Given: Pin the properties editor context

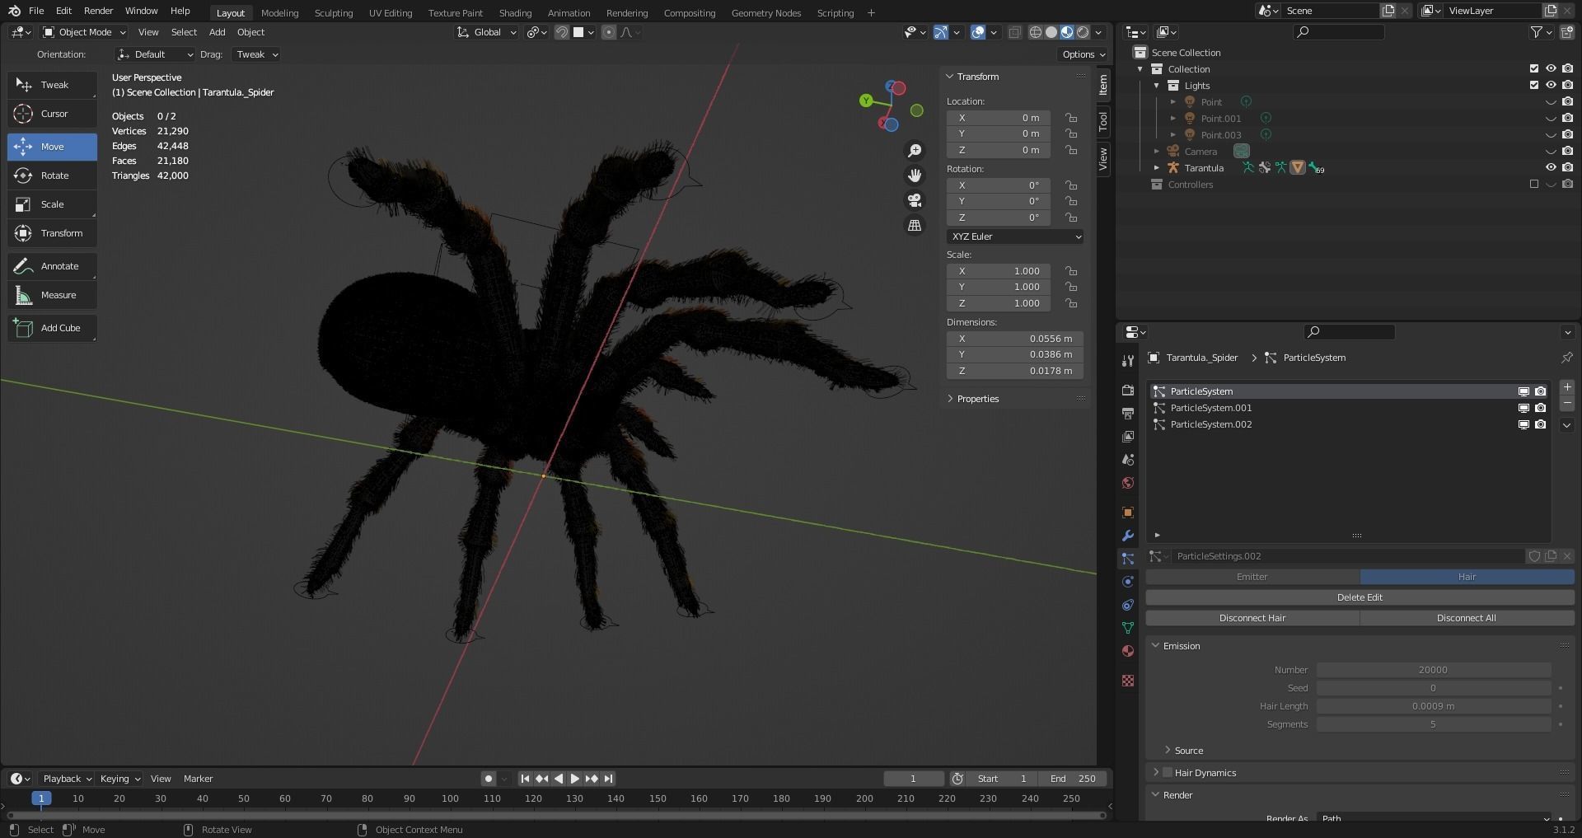Looking at the screenshot, I should pos(1566,358).
